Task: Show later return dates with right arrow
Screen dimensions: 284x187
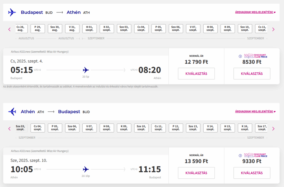Action: click(x=273, y=129)
